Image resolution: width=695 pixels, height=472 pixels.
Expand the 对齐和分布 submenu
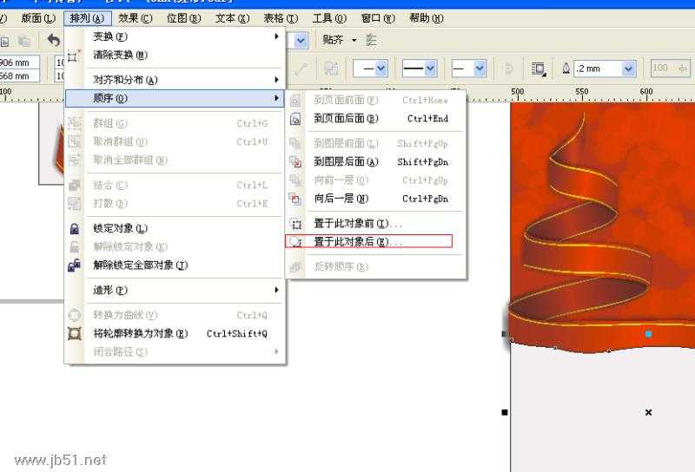(175, 80)
